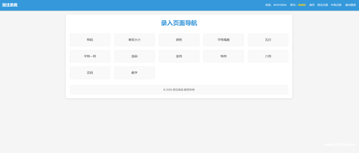
Task: Open the 数字 entry page
Action: 134,73
